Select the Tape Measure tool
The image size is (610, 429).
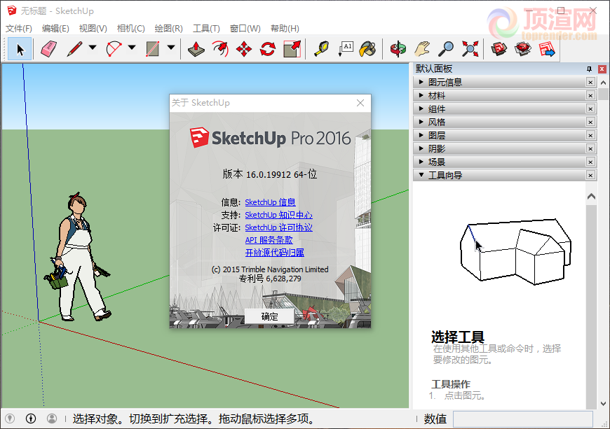pos(321,49)
